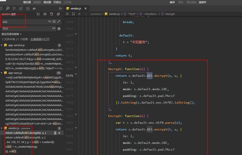The height and width of the screenshot is (155, 242).
Task: Click line number 5976 in the gutter
Action: coord(69,76)
